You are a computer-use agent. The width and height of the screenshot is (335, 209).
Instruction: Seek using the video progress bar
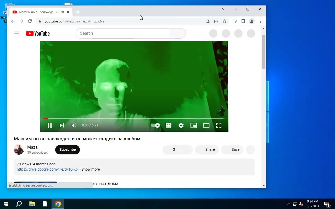[x=134, y=119]
